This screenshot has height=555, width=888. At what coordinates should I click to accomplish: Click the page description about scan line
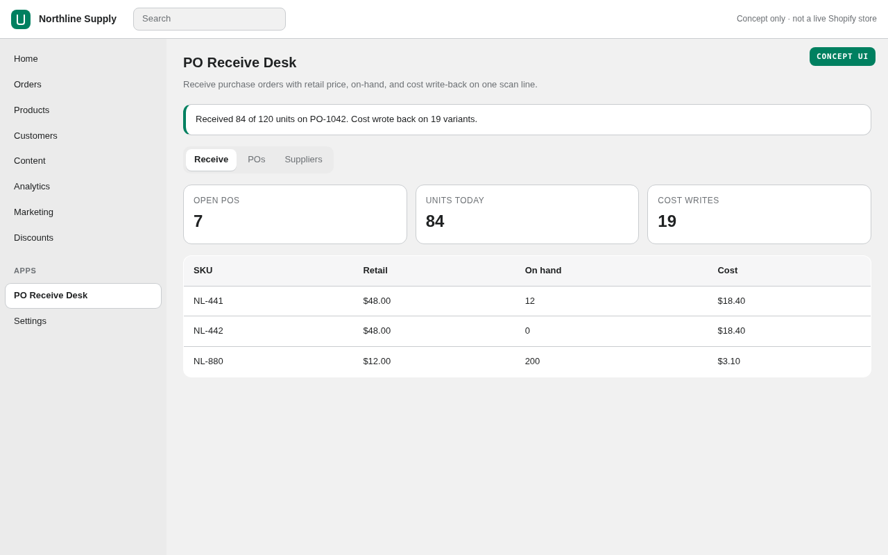pos(360,85)
